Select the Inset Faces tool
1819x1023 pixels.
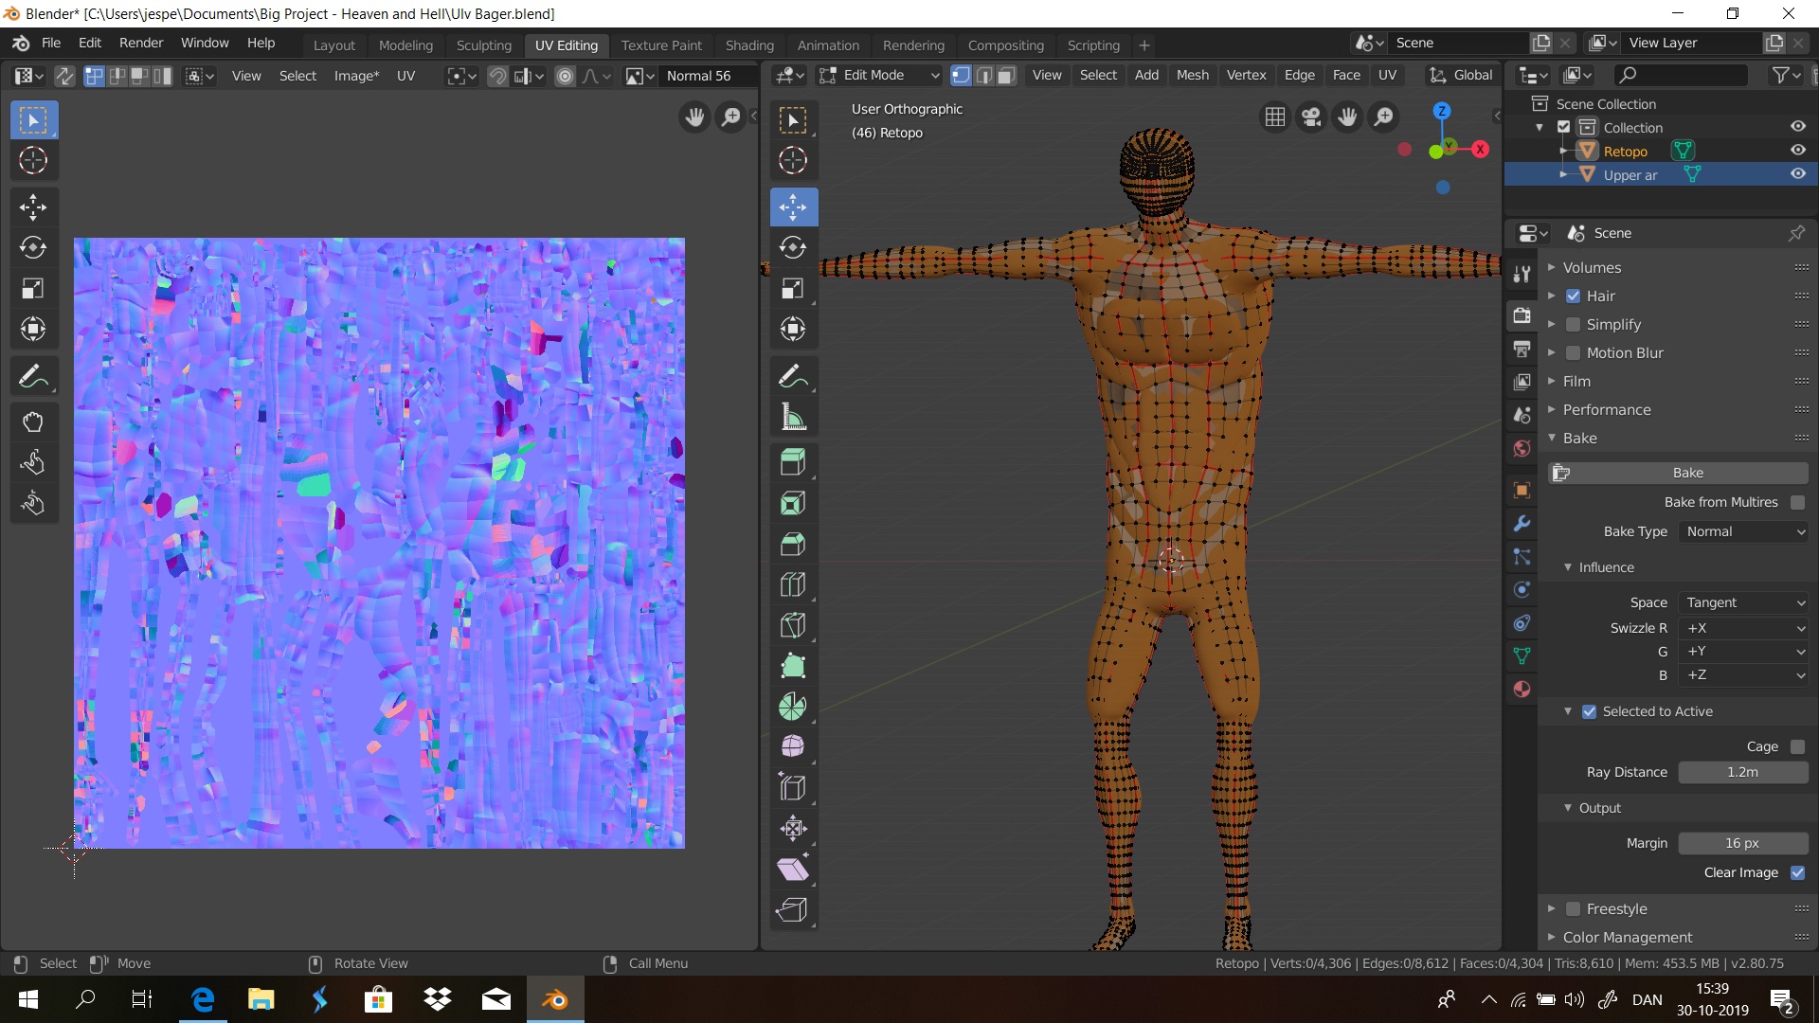click(793, 503)
